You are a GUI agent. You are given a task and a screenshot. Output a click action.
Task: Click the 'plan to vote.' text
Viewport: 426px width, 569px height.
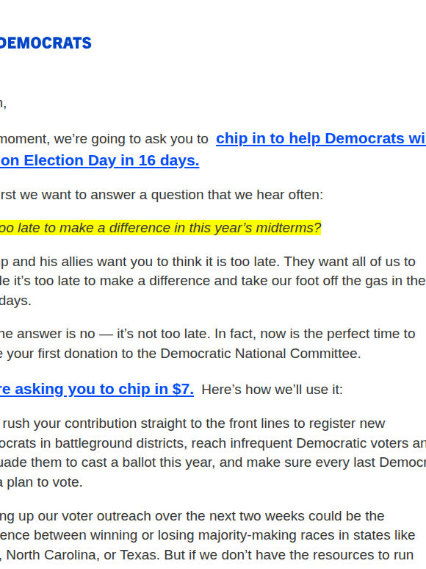41,482
